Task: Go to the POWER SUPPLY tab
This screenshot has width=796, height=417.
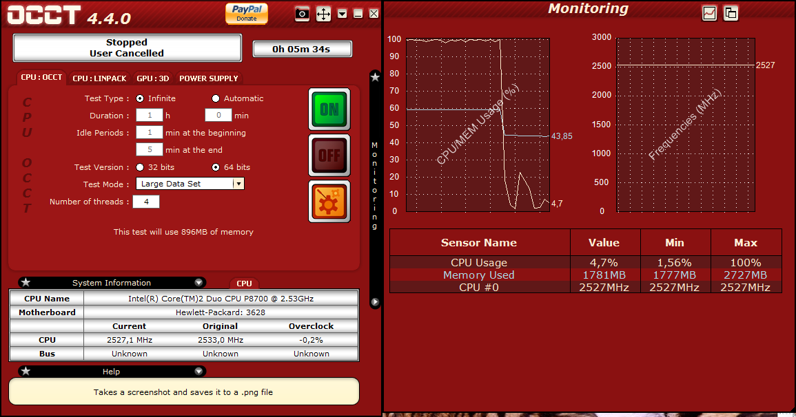Action: point(209,78)
